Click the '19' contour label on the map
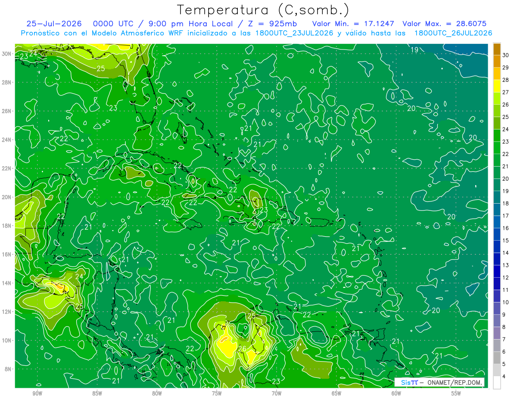The image size is (517, 399). click(414, 50)
